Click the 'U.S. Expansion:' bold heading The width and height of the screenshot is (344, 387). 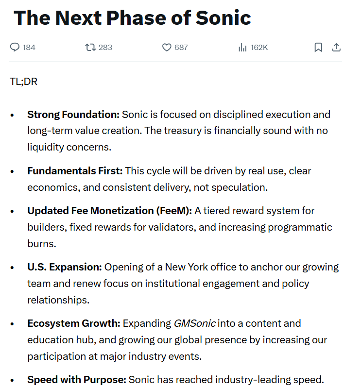(x=65, y=267)
